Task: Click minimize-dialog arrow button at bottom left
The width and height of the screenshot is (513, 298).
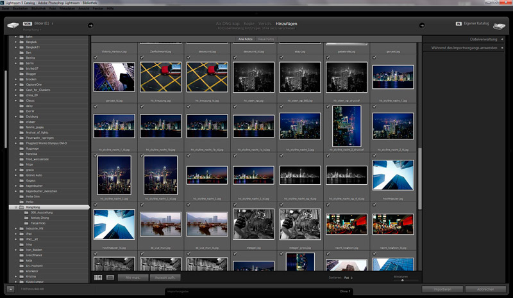Action: pyautogui.click(x=10, y=289)
